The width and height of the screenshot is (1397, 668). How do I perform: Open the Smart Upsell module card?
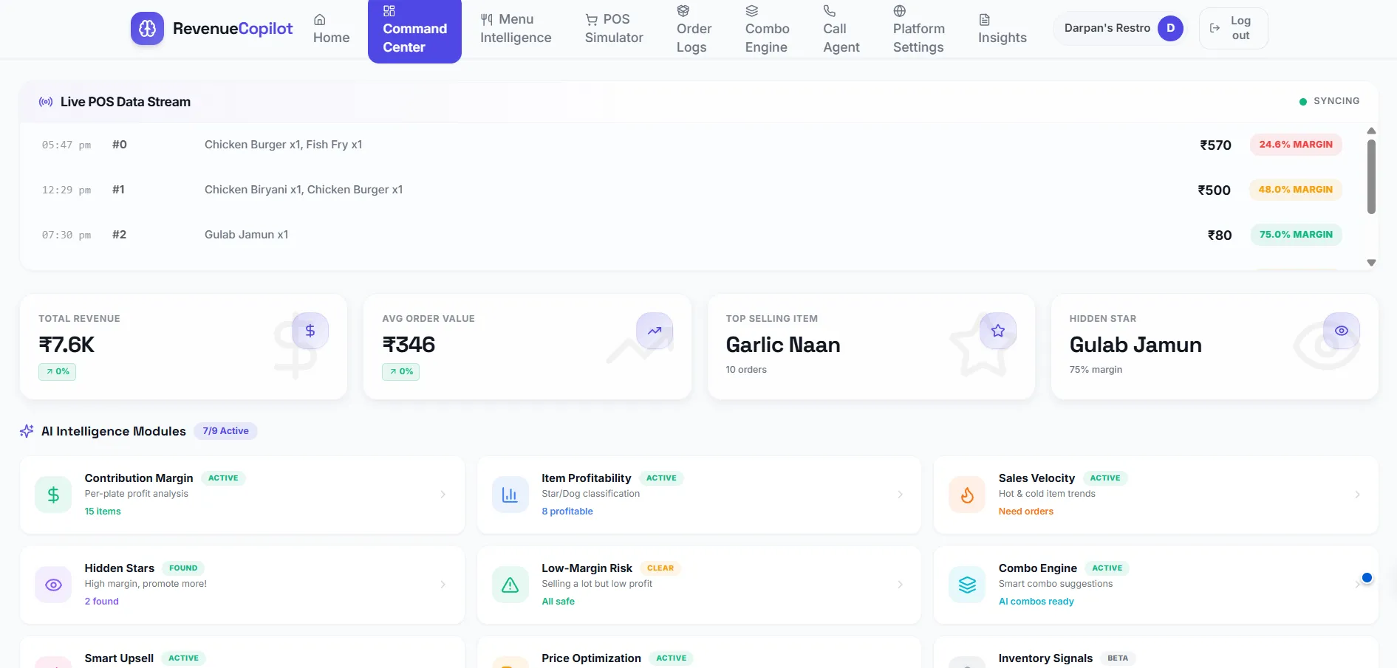tap(242, 652)
